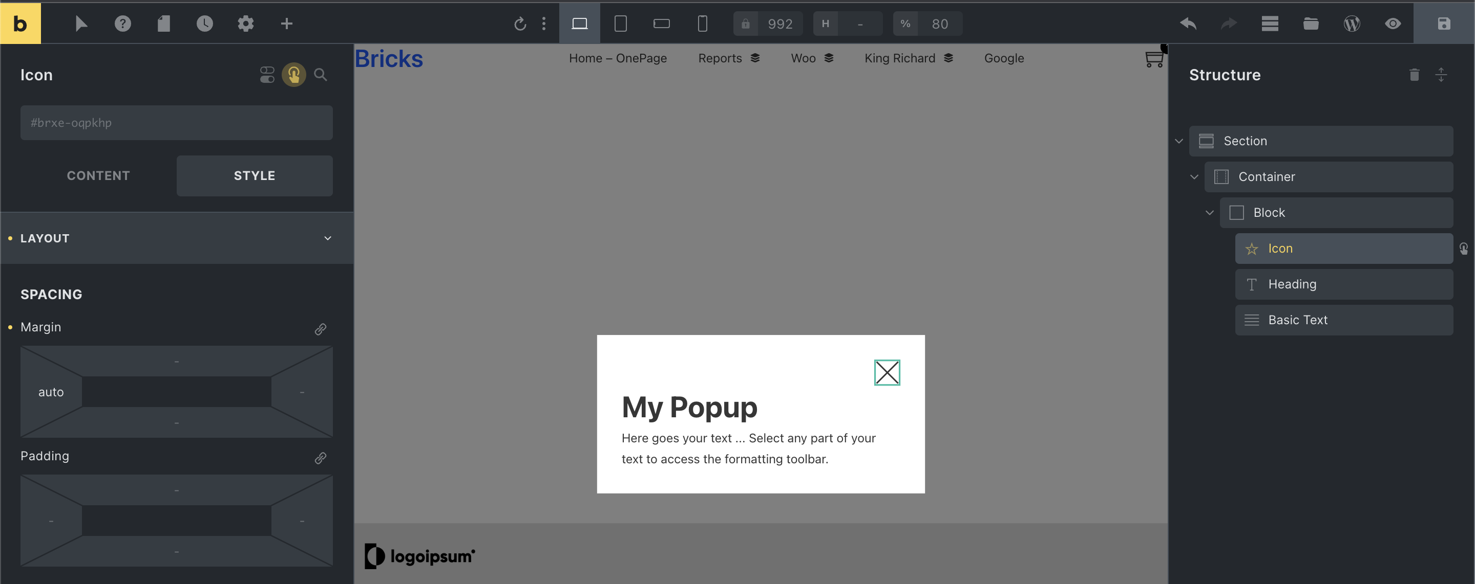Click the Bricks logo button

[20, 24]
